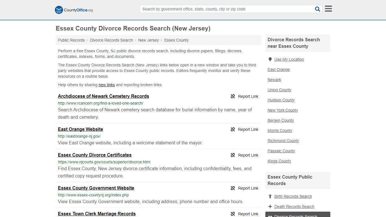Click the Death Records cross icon
Screen dimensions: 386x217
(x=270, y=207)
